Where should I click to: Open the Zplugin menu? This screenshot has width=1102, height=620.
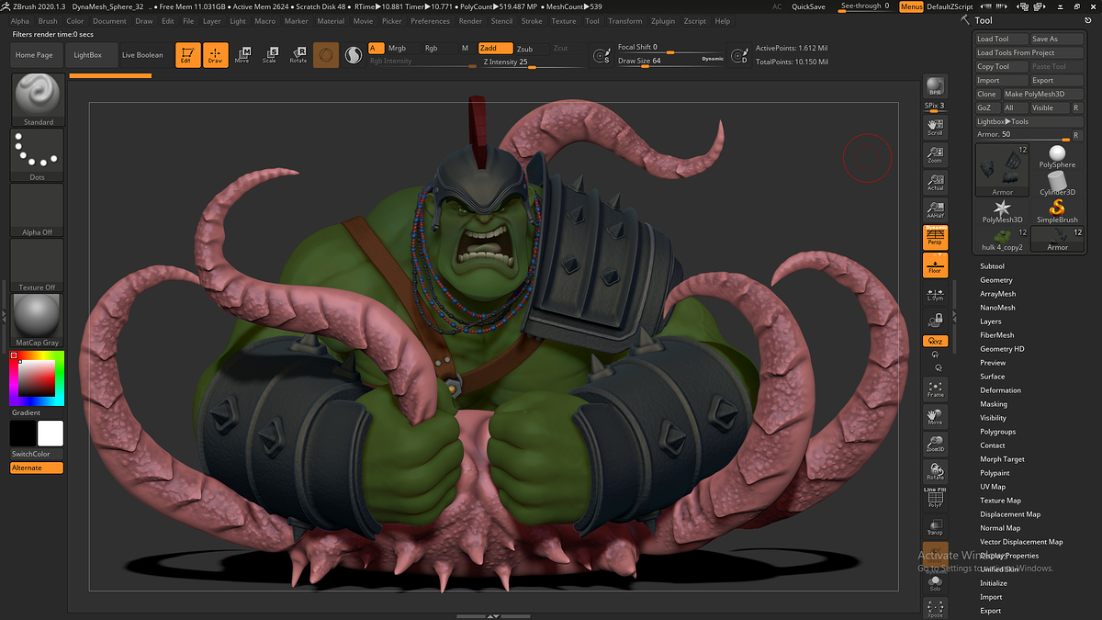pos(662,21)
